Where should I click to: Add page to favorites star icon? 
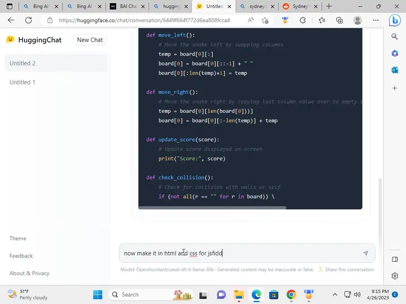click(x=265, y=20)
